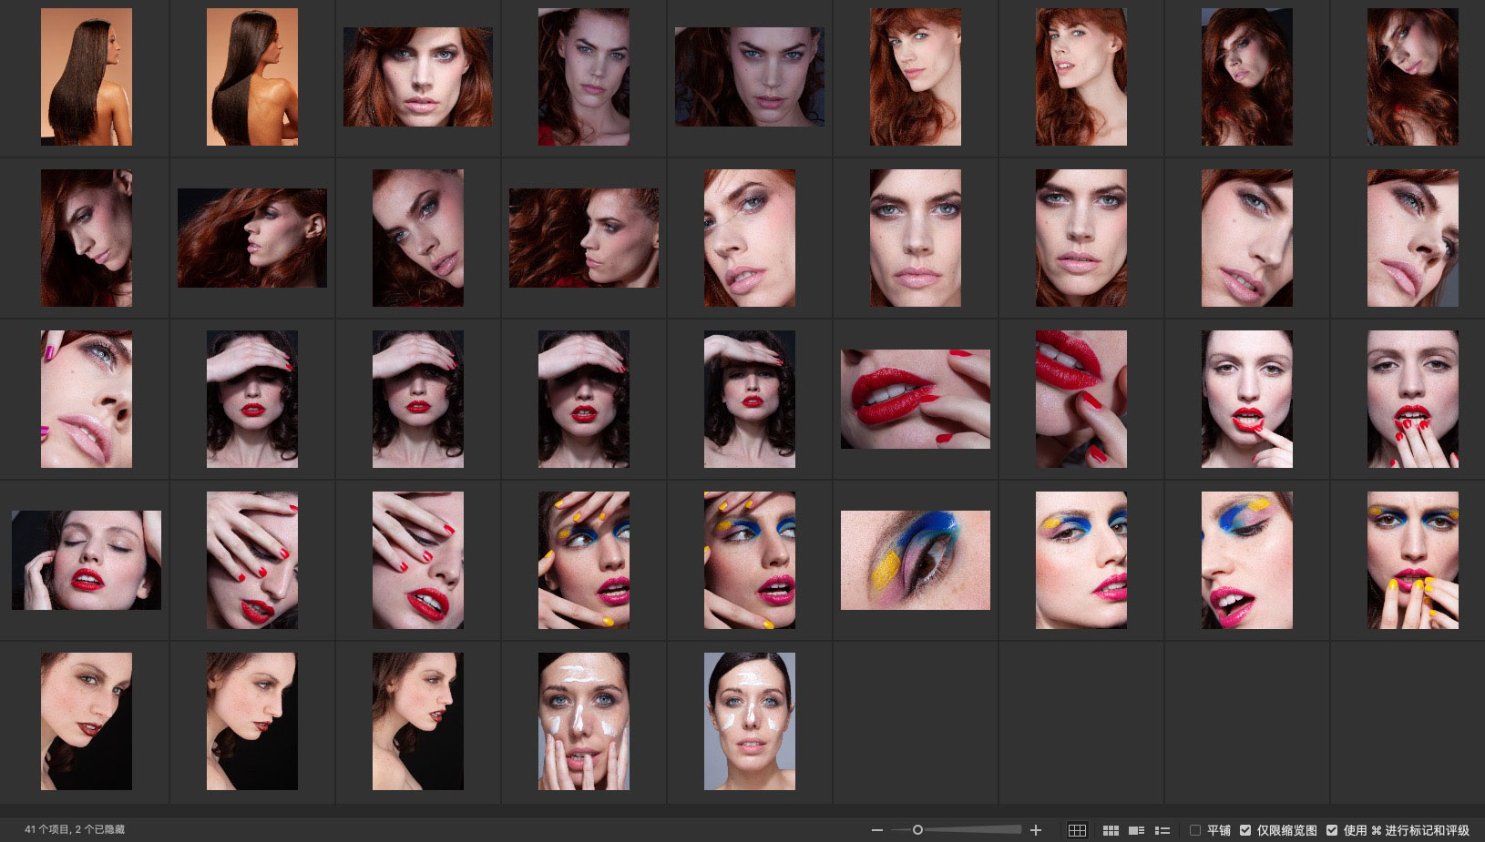Select the first dark-background side profile portrait
Screen dimensions: 1485x842
tap(87, 721)
